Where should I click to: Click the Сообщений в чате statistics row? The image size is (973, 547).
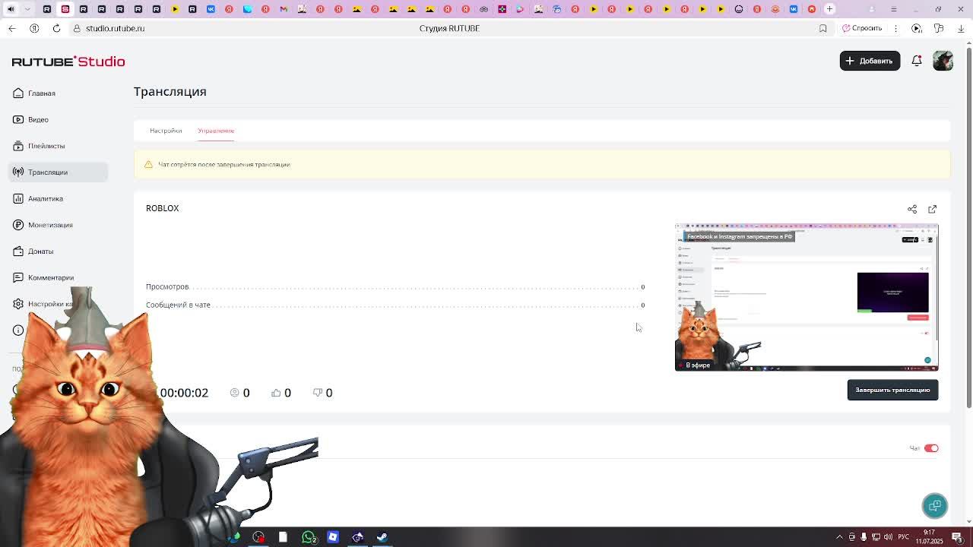tap(395, 305)
